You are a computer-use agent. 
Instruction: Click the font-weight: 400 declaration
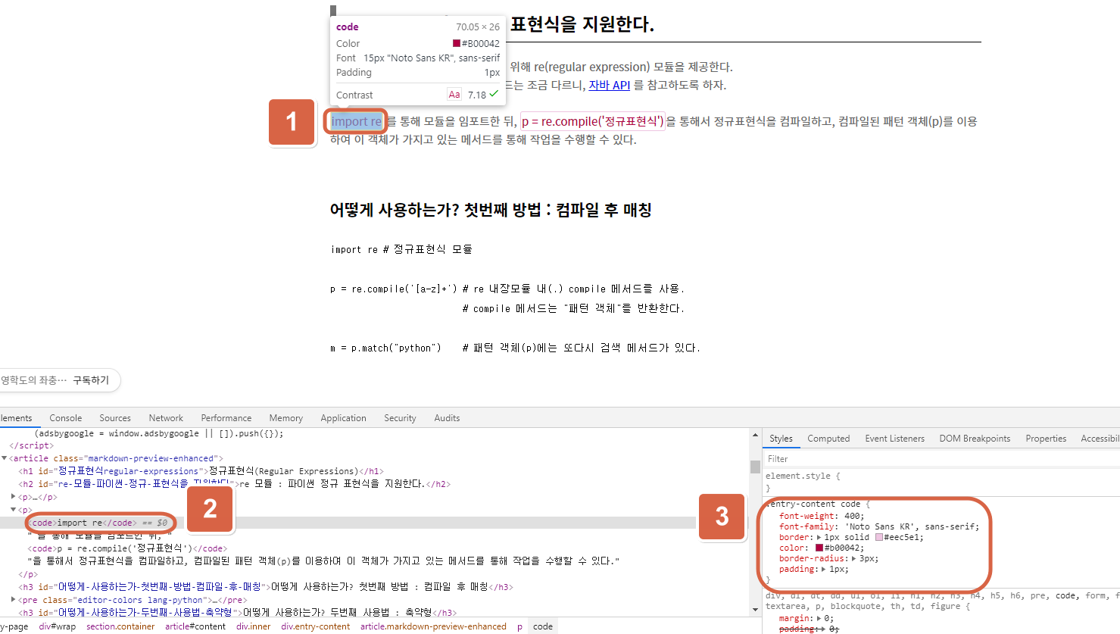(822, 516)
